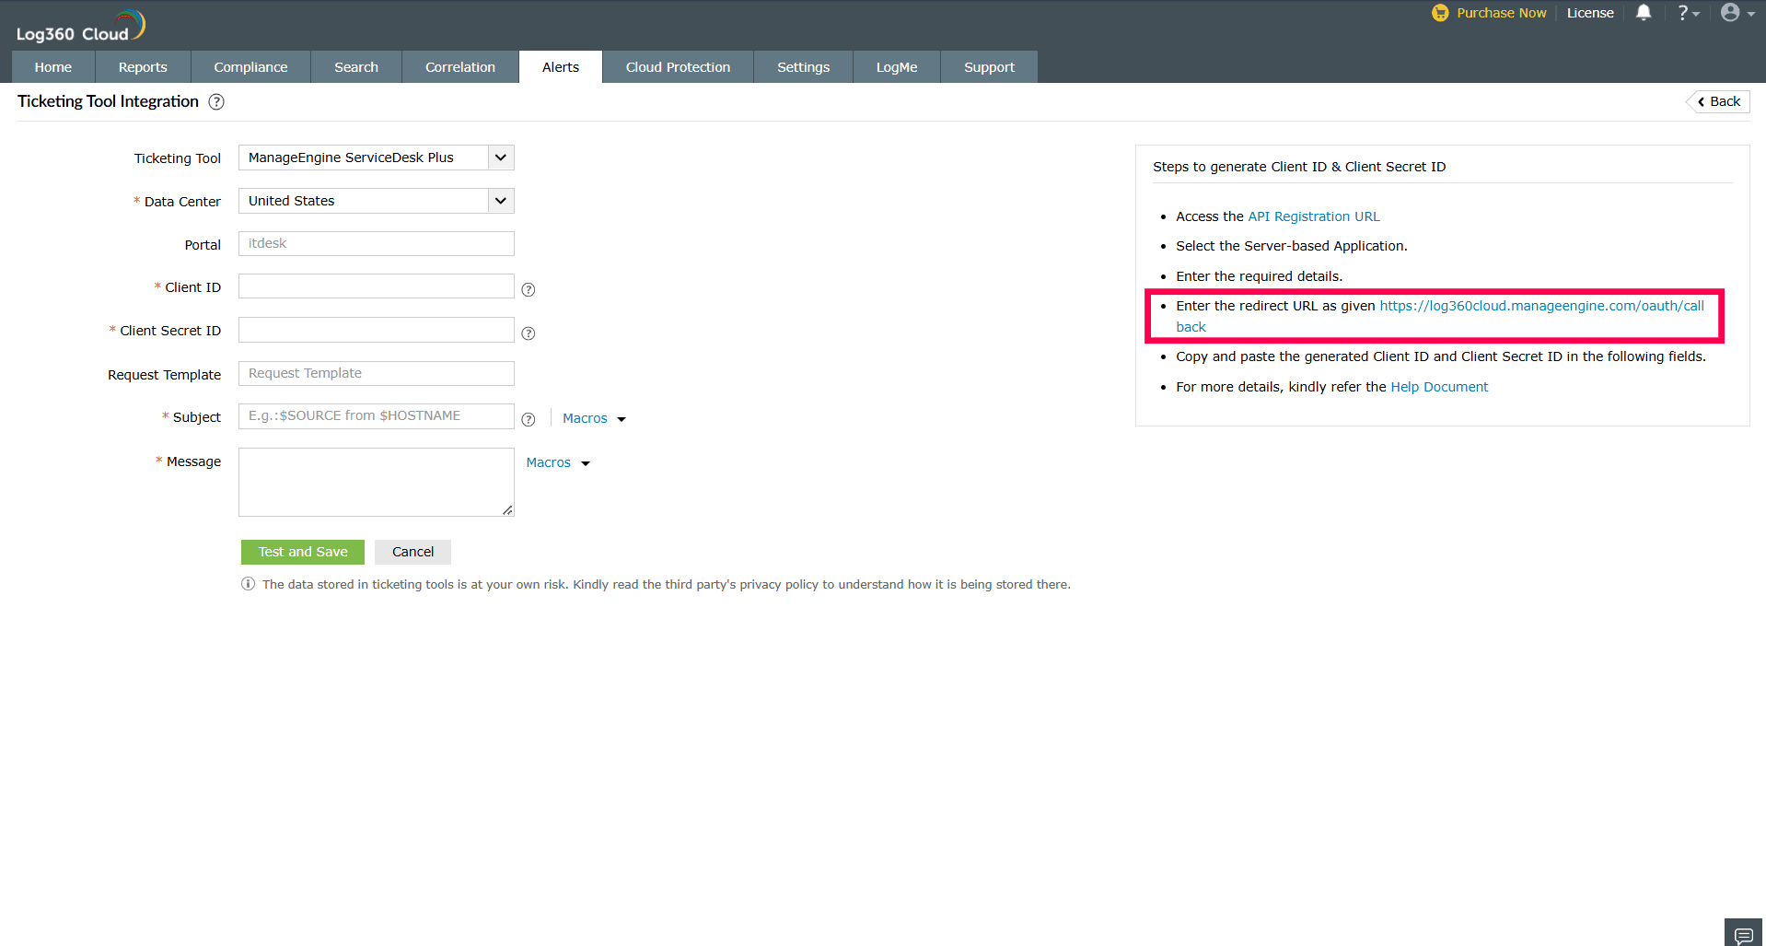This screenshot has width=1766, height=946.
Task: Click the Purchase Now cart icon
Action: coord(1440,13)
